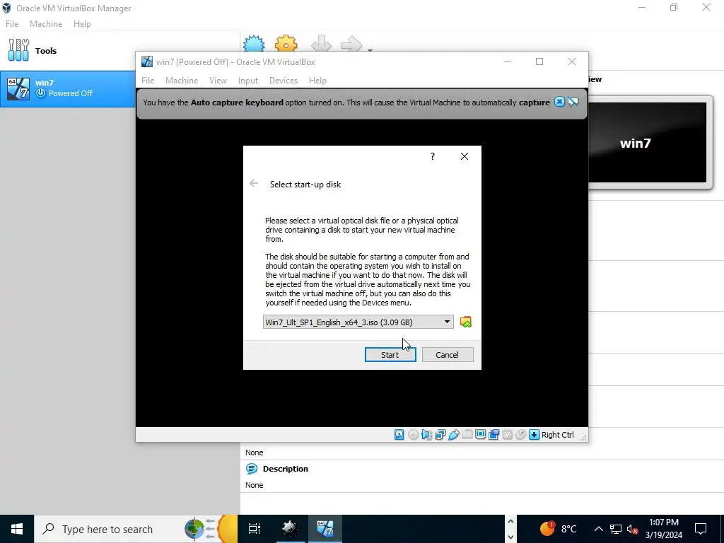Open the Manager Machine menu
Image resolution: width=724 pixels, height=543 pixels.
46,24
